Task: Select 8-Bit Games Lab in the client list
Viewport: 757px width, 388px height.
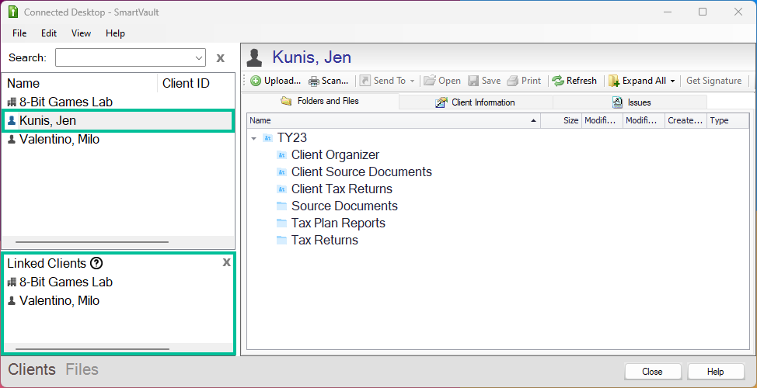Action: pyautogui.click(x=118, y=102)
